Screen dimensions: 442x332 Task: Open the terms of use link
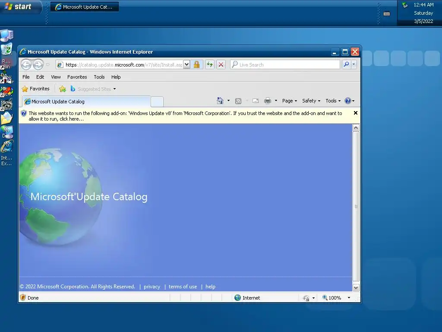click(x=183, y=287)
